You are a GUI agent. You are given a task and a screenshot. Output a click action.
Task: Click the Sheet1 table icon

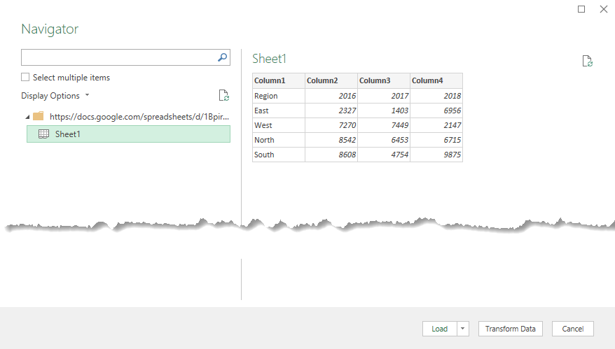[x=43, y=134]
